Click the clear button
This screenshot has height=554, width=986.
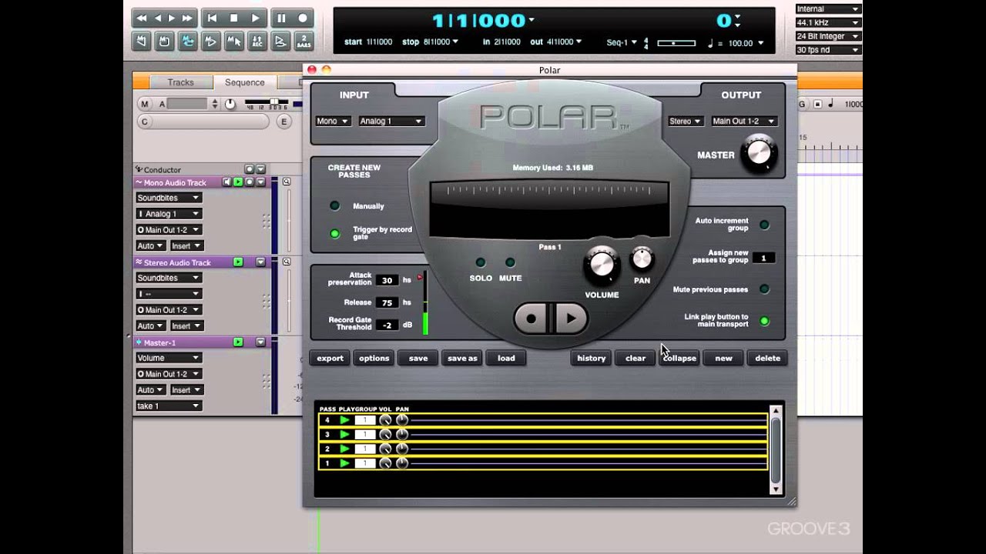[636, 358]
